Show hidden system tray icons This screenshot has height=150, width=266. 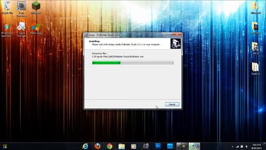(x=232, y=147)
